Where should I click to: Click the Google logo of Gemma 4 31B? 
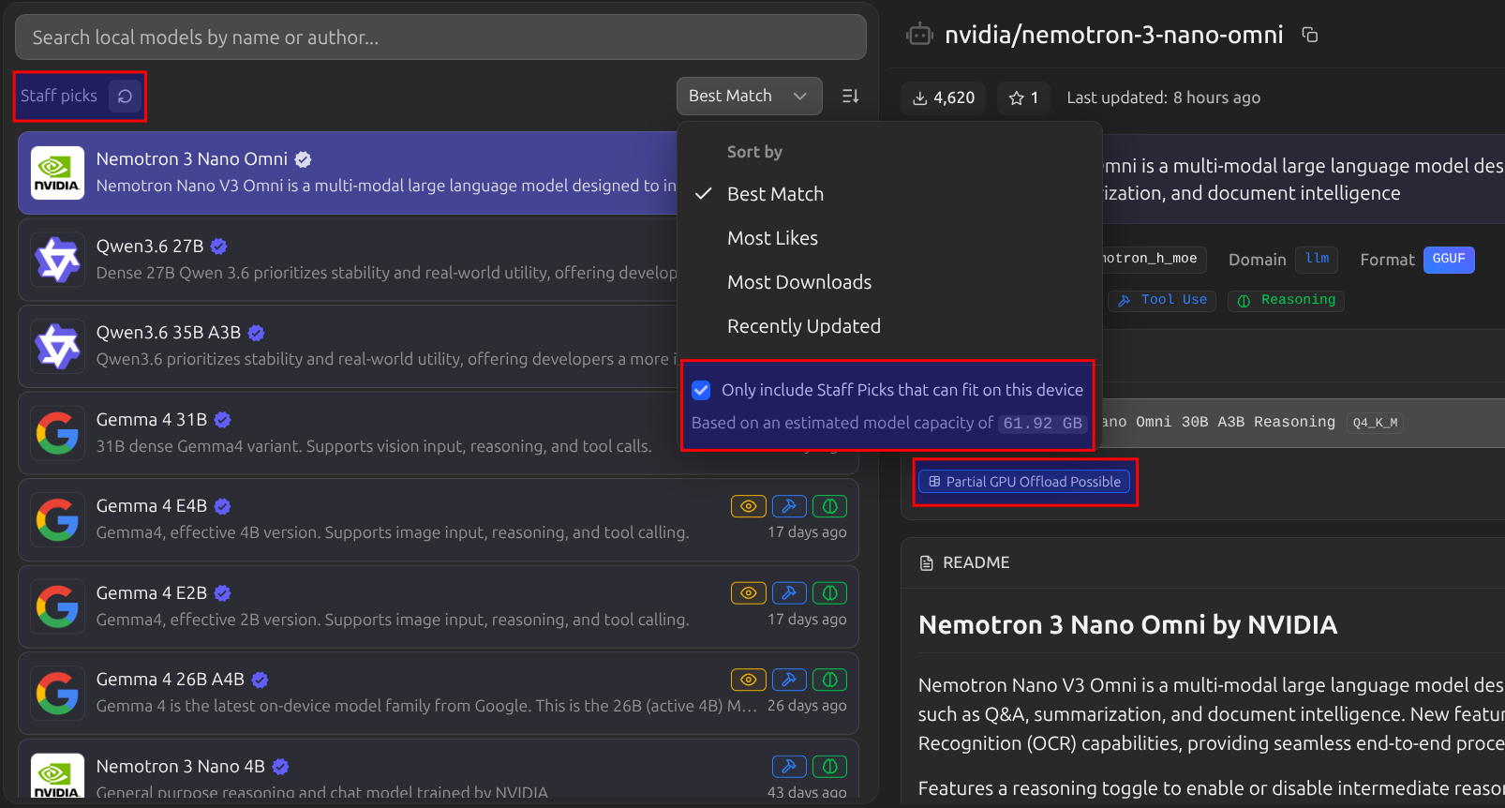pyautogui.click(x=57, y=433)
